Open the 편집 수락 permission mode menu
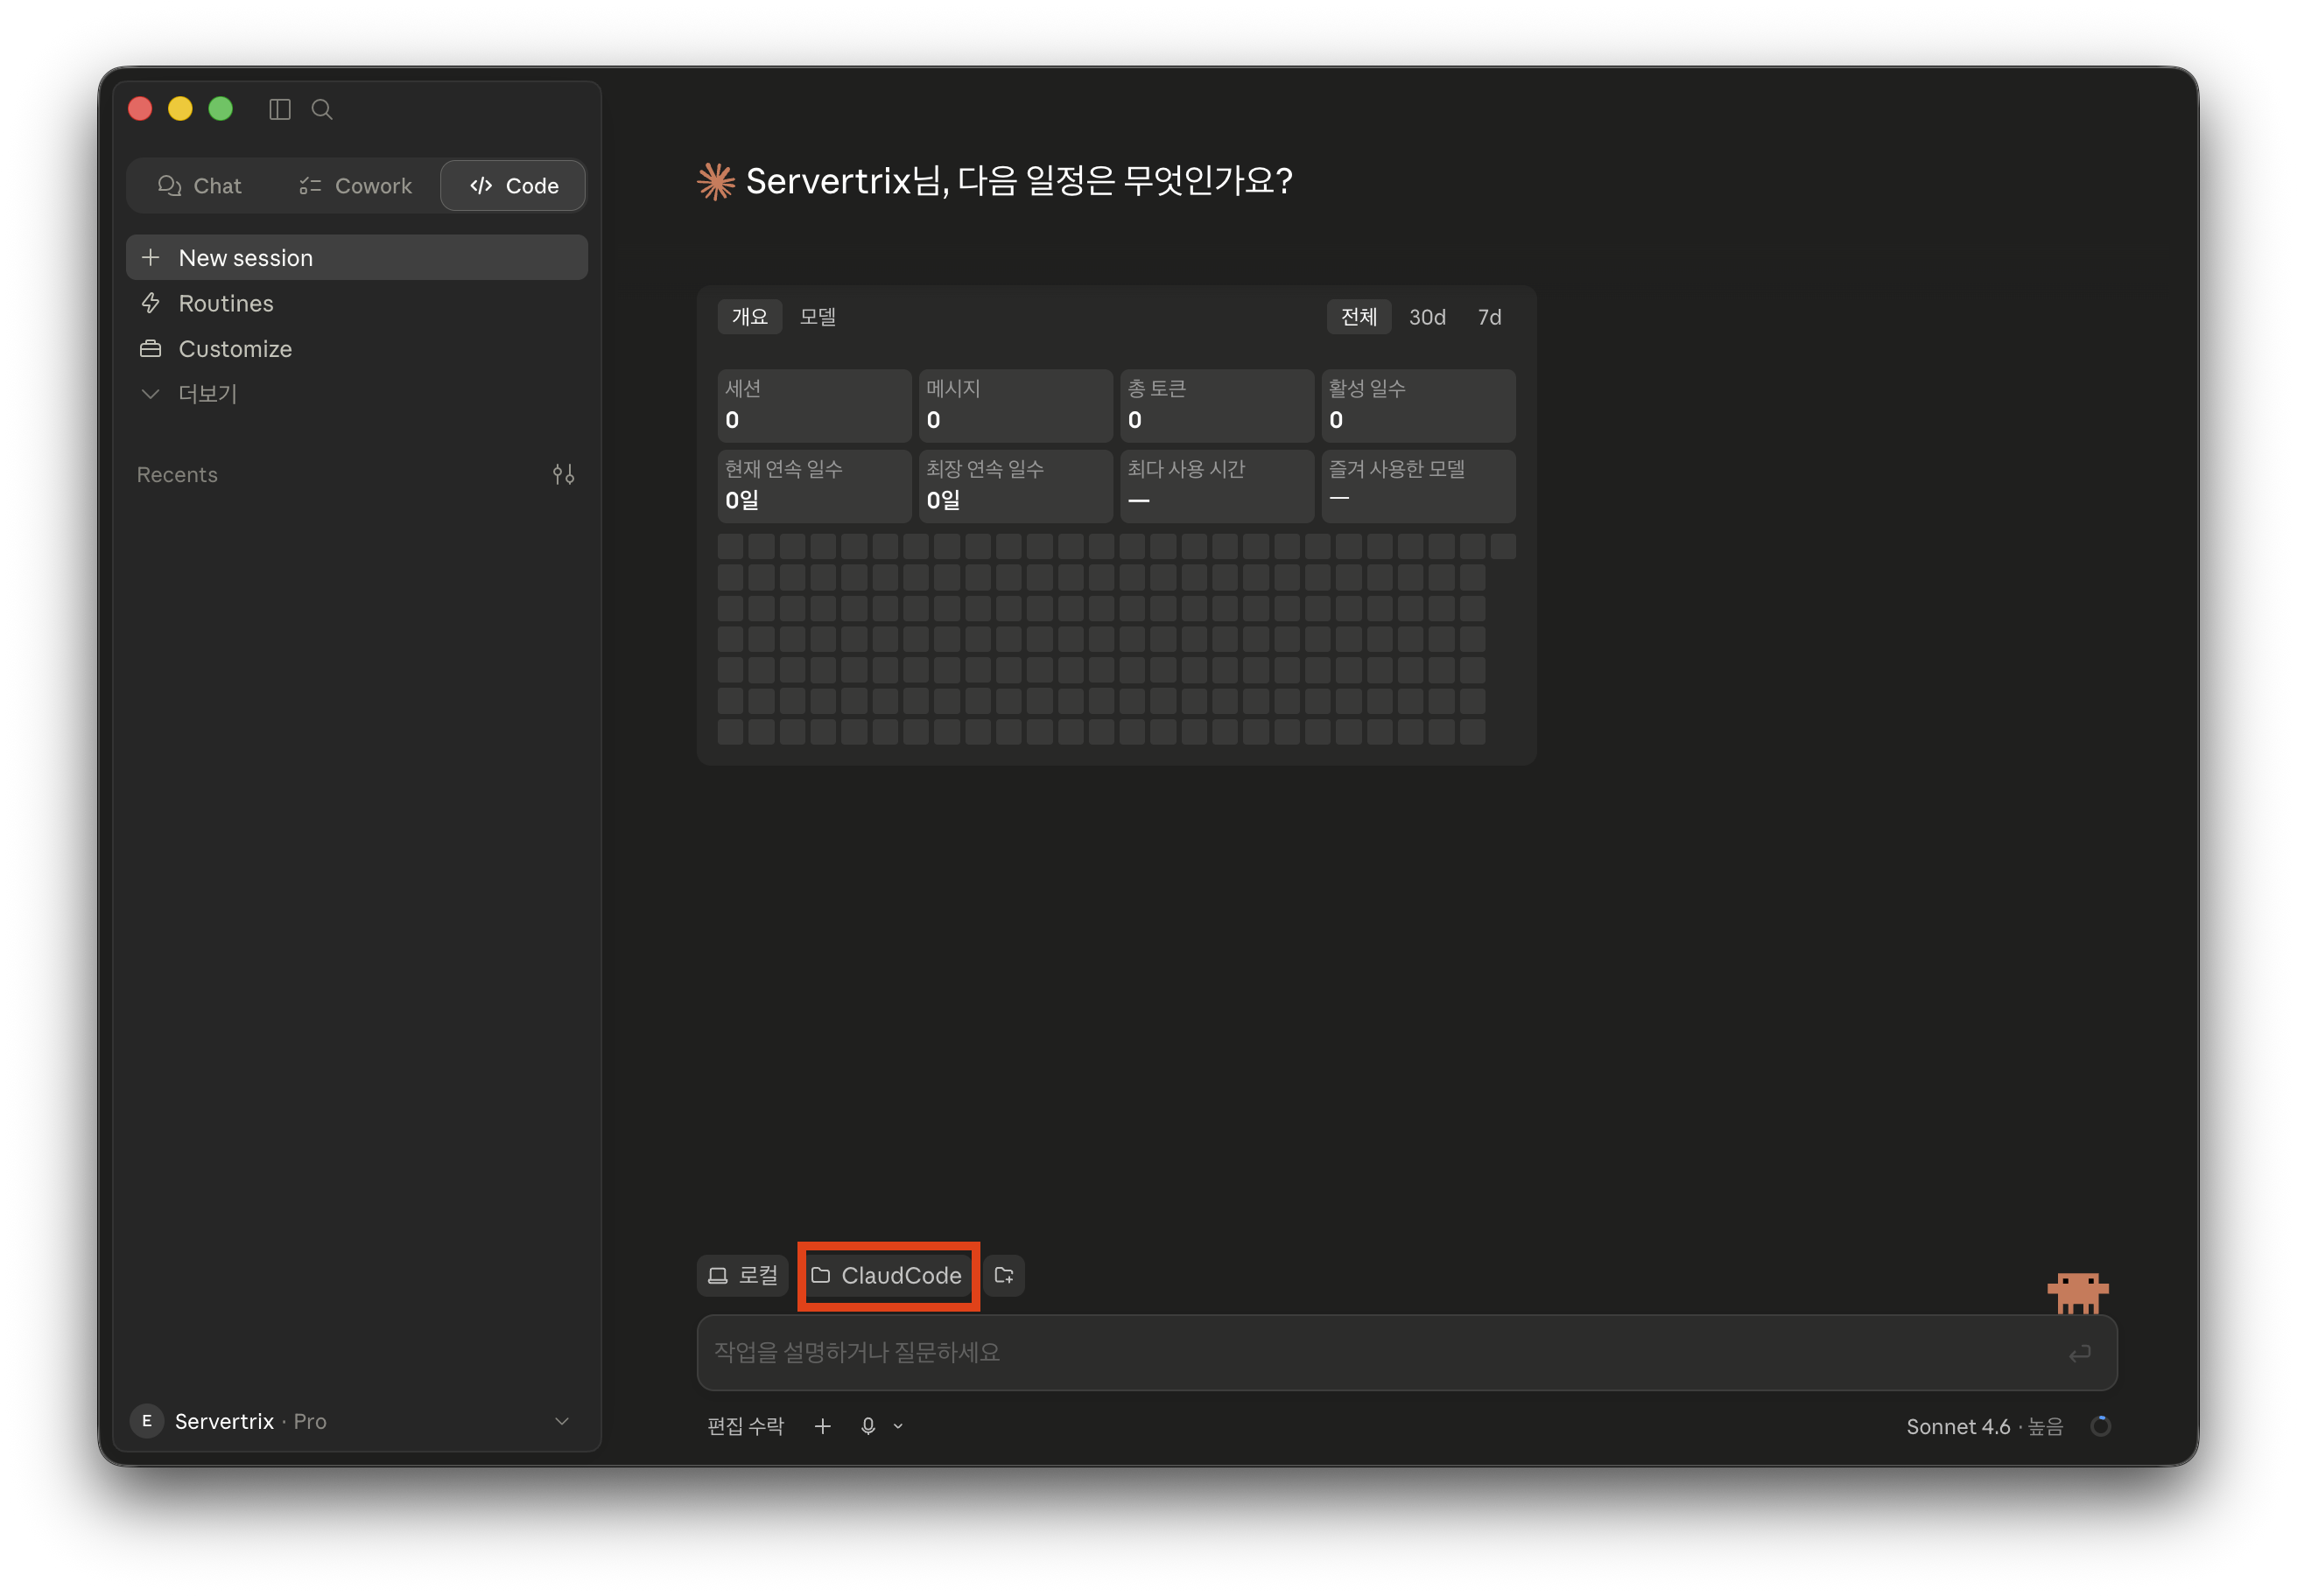The image size is (2297, 1596). point(745,1426)
